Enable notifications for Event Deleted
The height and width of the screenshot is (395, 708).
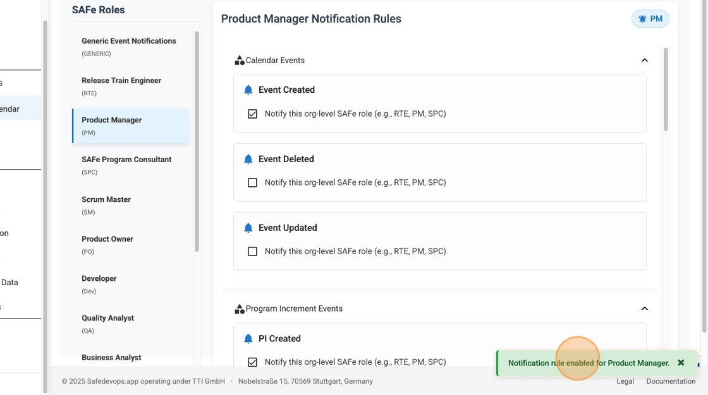coord(252,182)
